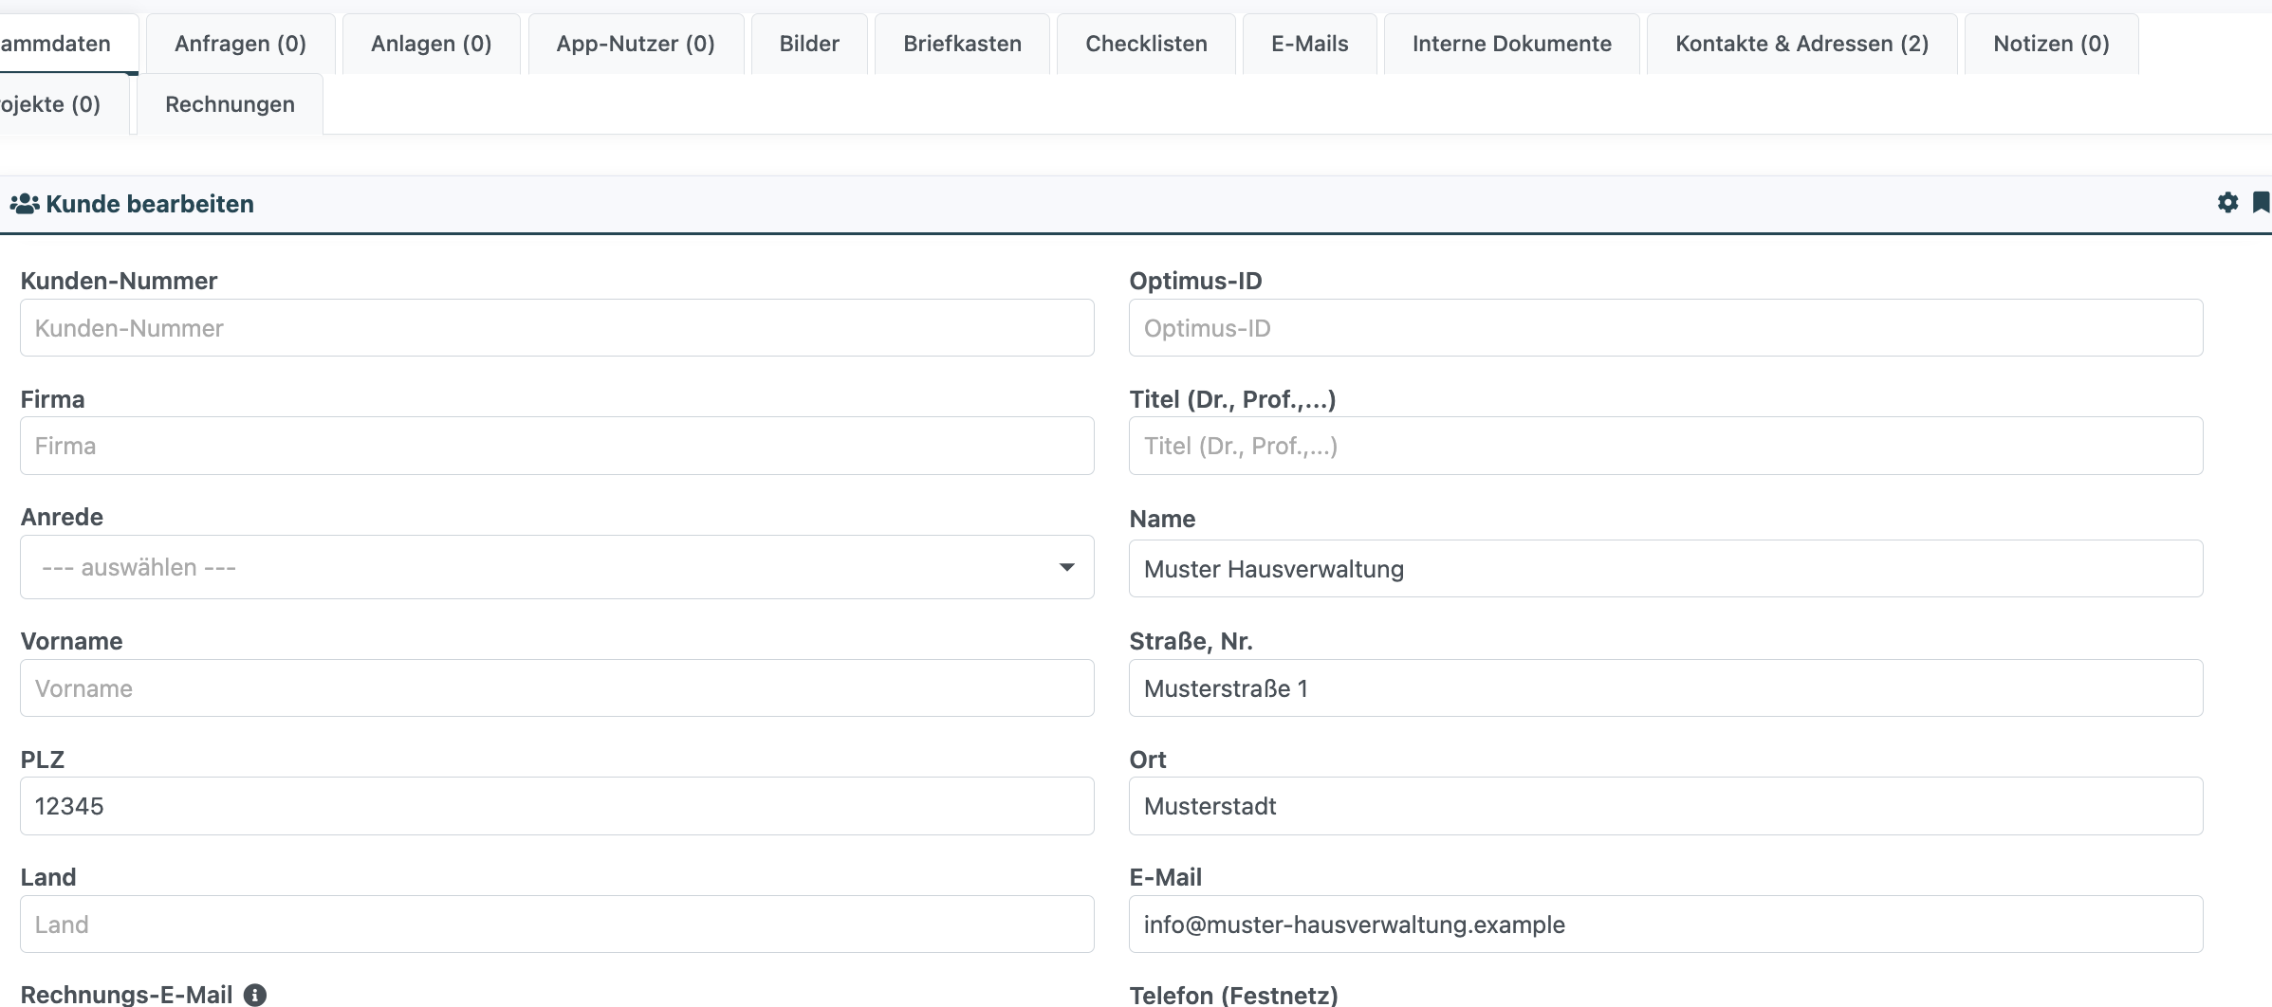
Task: Open the settings gear in Kunde bearbeiten header
Action: pyautogui.click(x=2227, y=202)
